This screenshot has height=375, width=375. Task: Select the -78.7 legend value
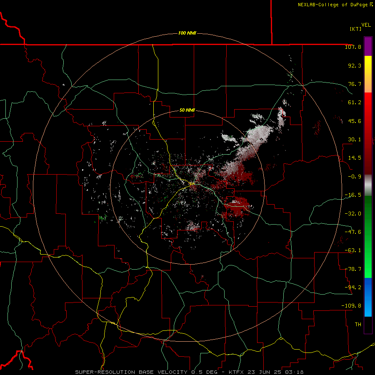tap(353, 269)
